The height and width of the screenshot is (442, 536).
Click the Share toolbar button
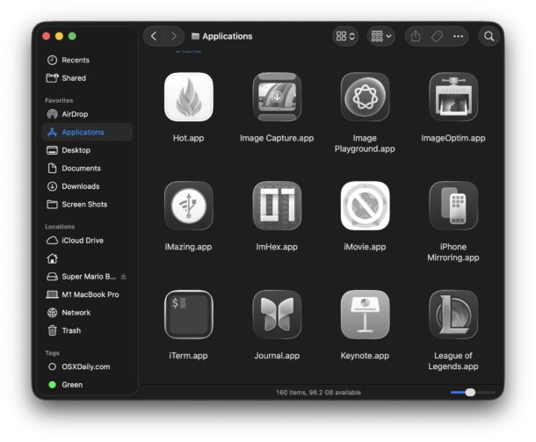point(416,36)
